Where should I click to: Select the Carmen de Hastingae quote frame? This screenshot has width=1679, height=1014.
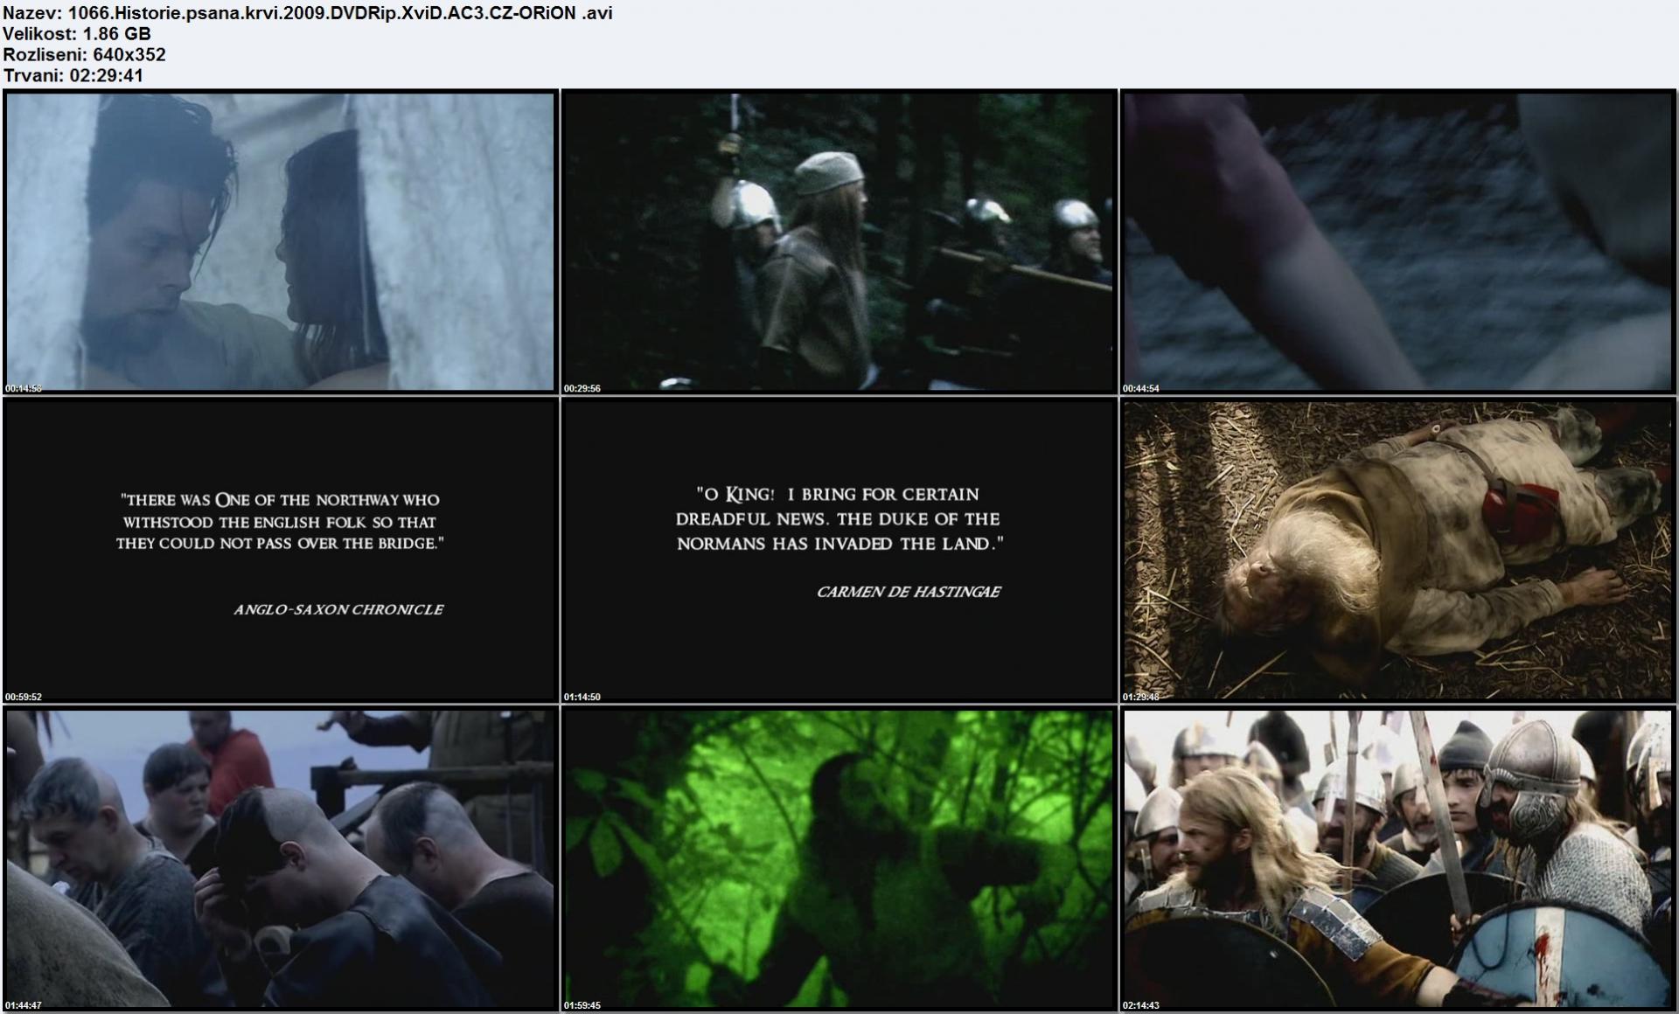(839, 549)
